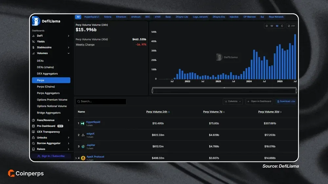This screenshot has width=328, height=184.
Task: Click the DefiLlama logo icon
Action: 36,21
